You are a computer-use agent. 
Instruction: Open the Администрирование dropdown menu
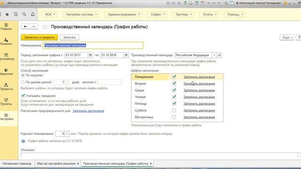click(x=123, y=15)
